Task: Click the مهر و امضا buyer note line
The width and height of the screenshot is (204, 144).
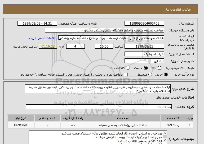Action: tap(128, 137)
